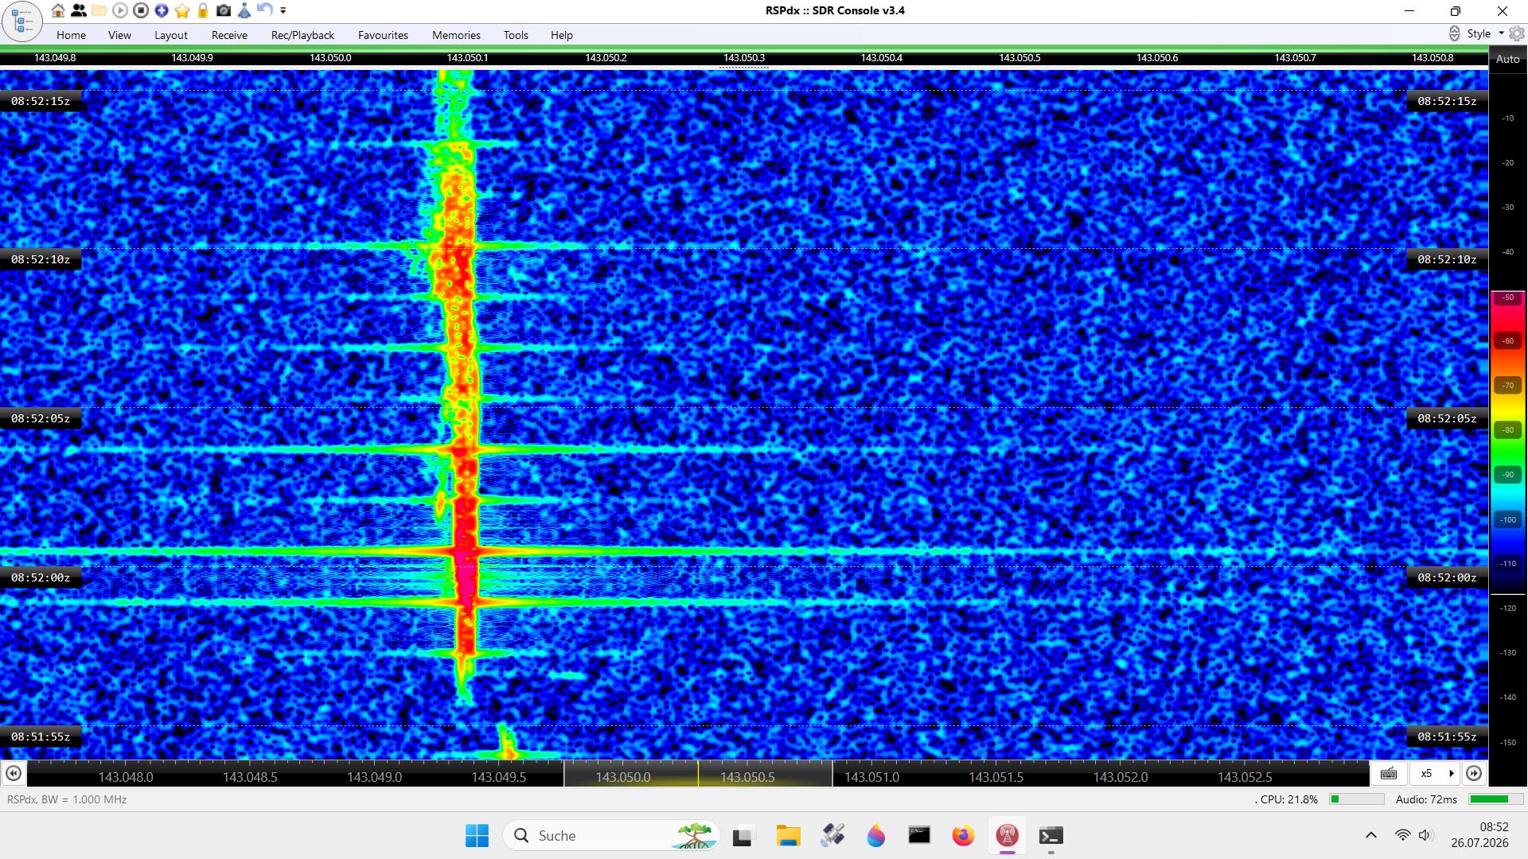Click the yellow star favourites icon
1528x859 pixels.
182,10
